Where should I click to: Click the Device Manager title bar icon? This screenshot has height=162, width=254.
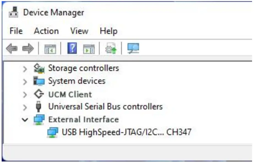tap(14, 12)
